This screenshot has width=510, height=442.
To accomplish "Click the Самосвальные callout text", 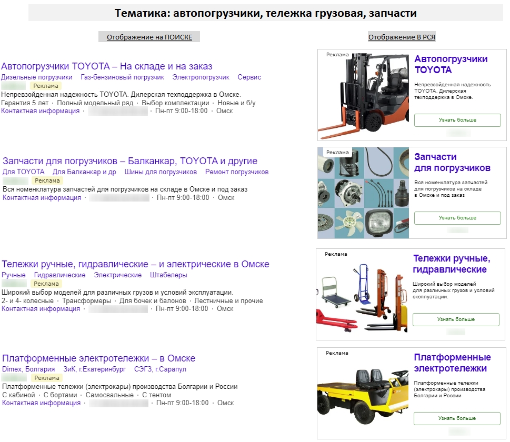I will pyautogui.click(x=109, y=395).
